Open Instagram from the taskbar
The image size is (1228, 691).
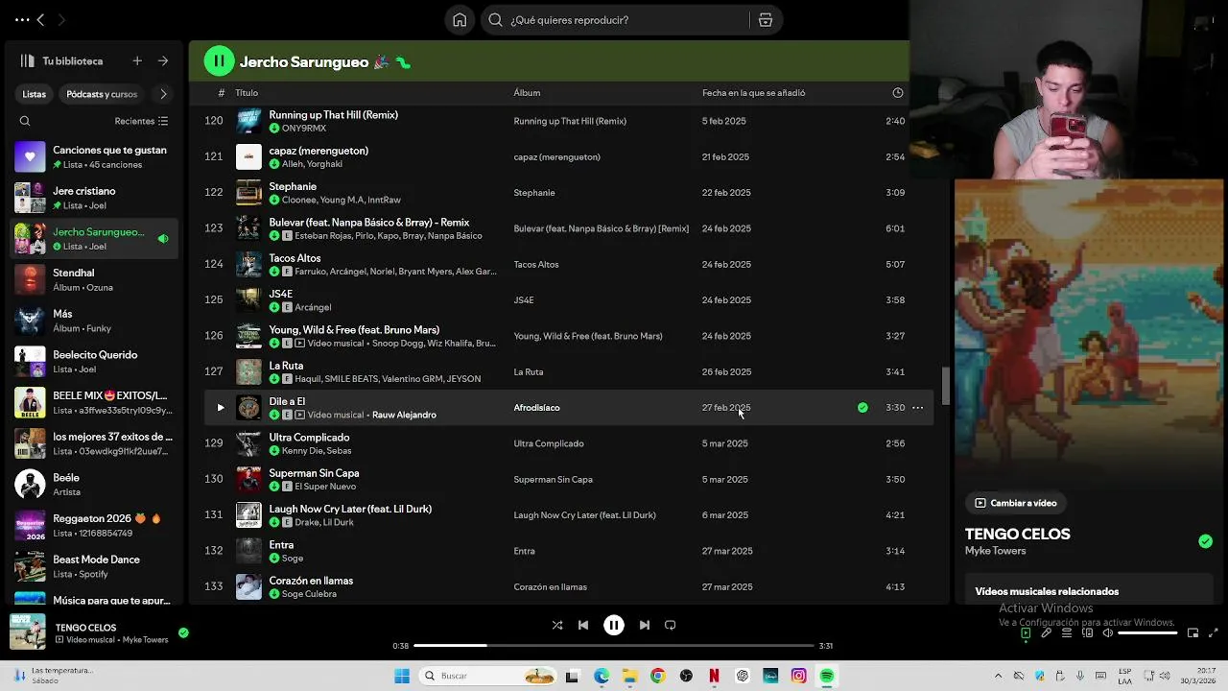(x=798, y=676)
